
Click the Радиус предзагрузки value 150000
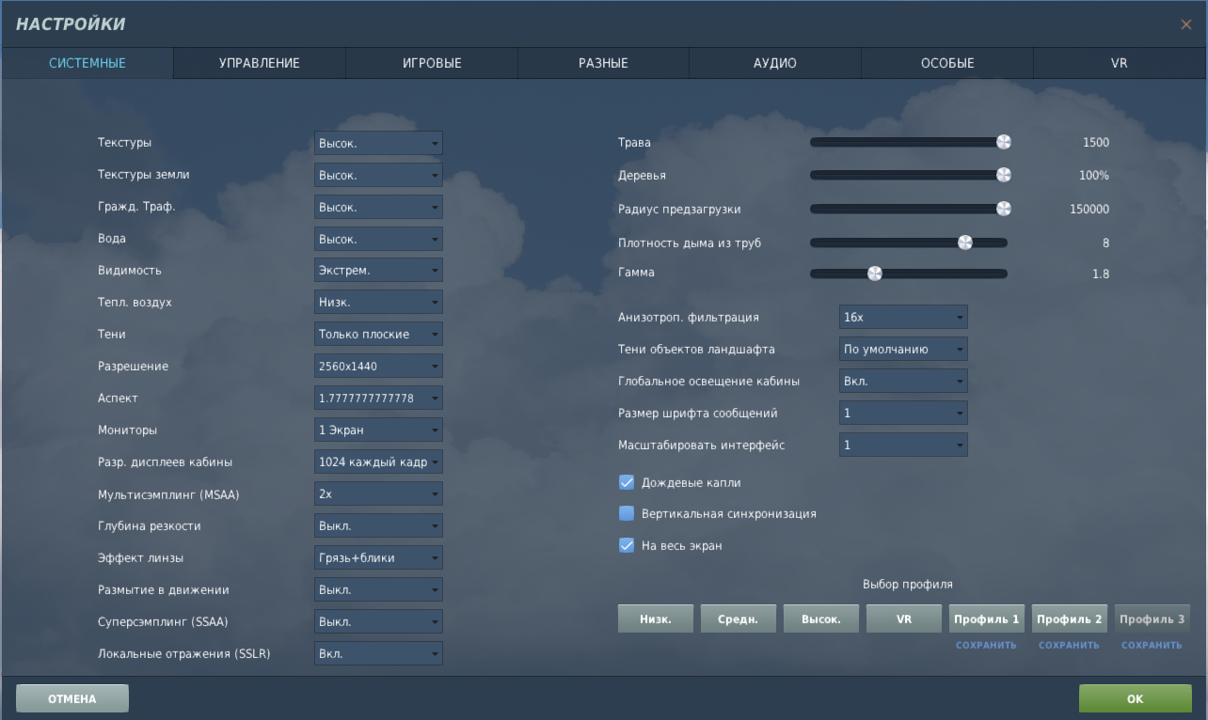click(1089, 209)
